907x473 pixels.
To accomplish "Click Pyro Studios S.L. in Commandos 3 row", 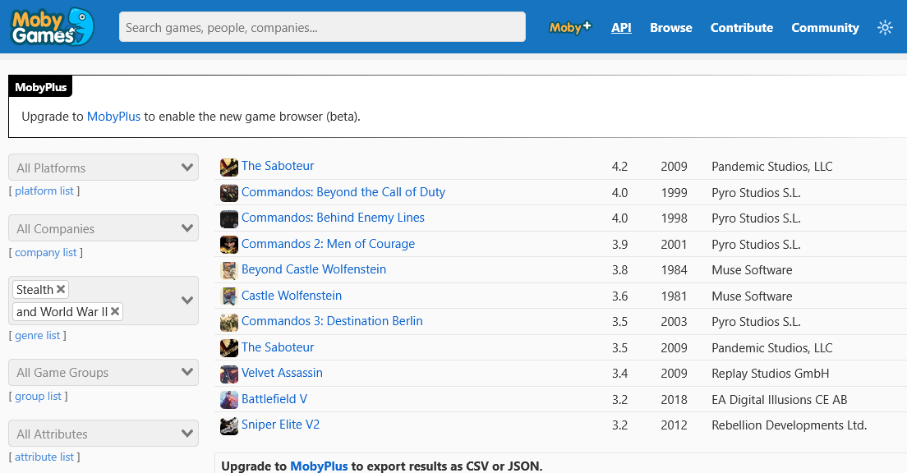I will [756, 322].
